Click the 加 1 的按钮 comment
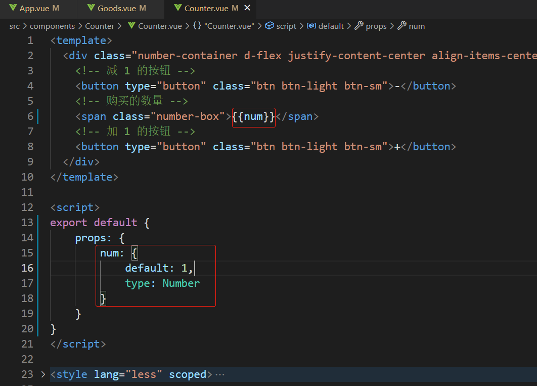Screen dimensions: 537x386 [136, 132]
